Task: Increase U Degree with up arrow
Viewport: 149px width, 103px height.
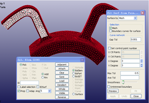Action: pyautogui.click(x=141, y=60)
